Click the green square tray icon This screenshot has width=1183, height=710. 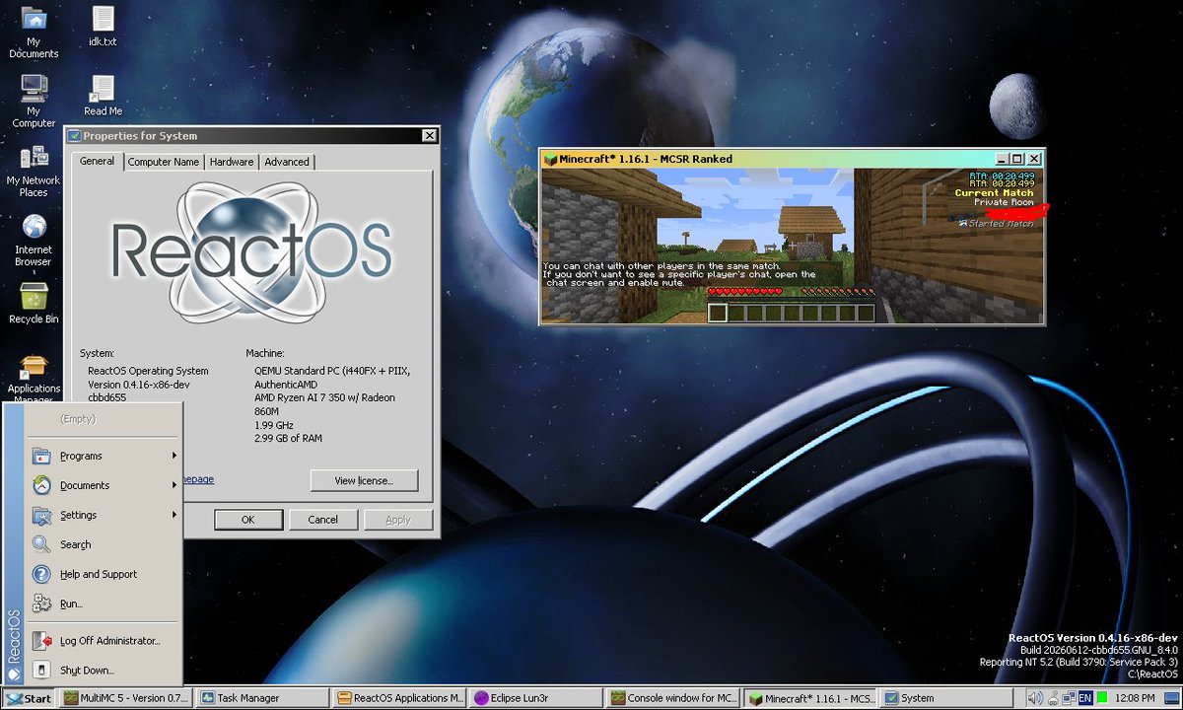coord(1103,698)
